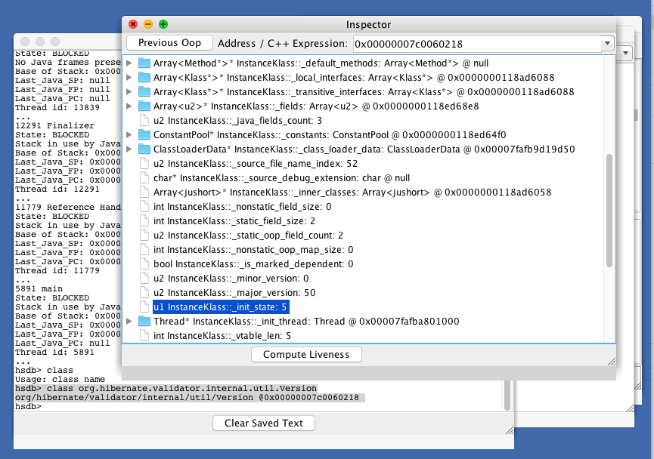Viewport: 654px width, 459px height.
Task: Open the Address / C++ Expression dropdown
Action: pos(606,42)
